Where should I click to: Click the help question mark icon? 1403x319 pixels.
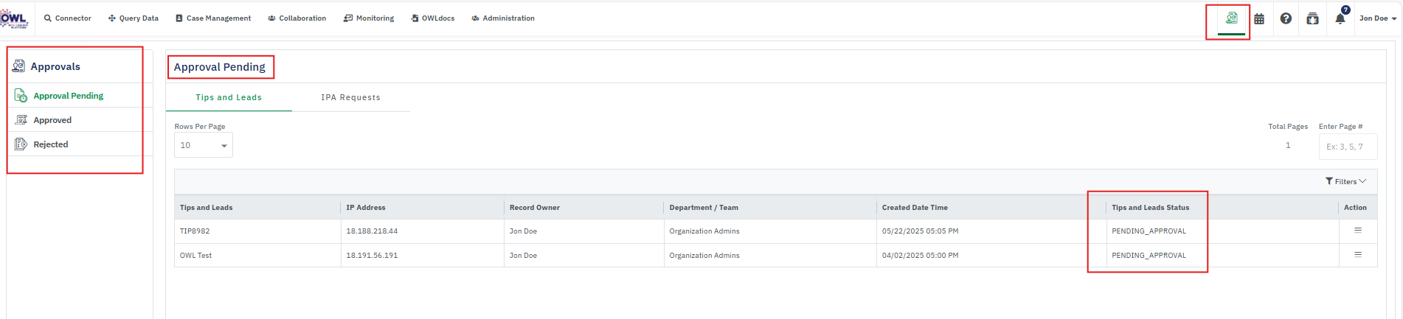point(1286,19)
